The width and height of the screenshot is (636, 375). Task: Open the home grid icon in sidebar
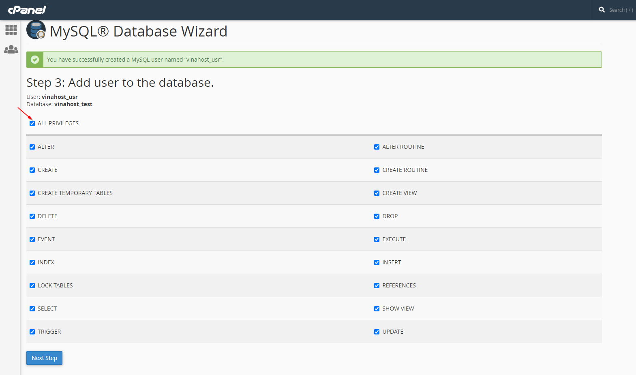(11, 30)
